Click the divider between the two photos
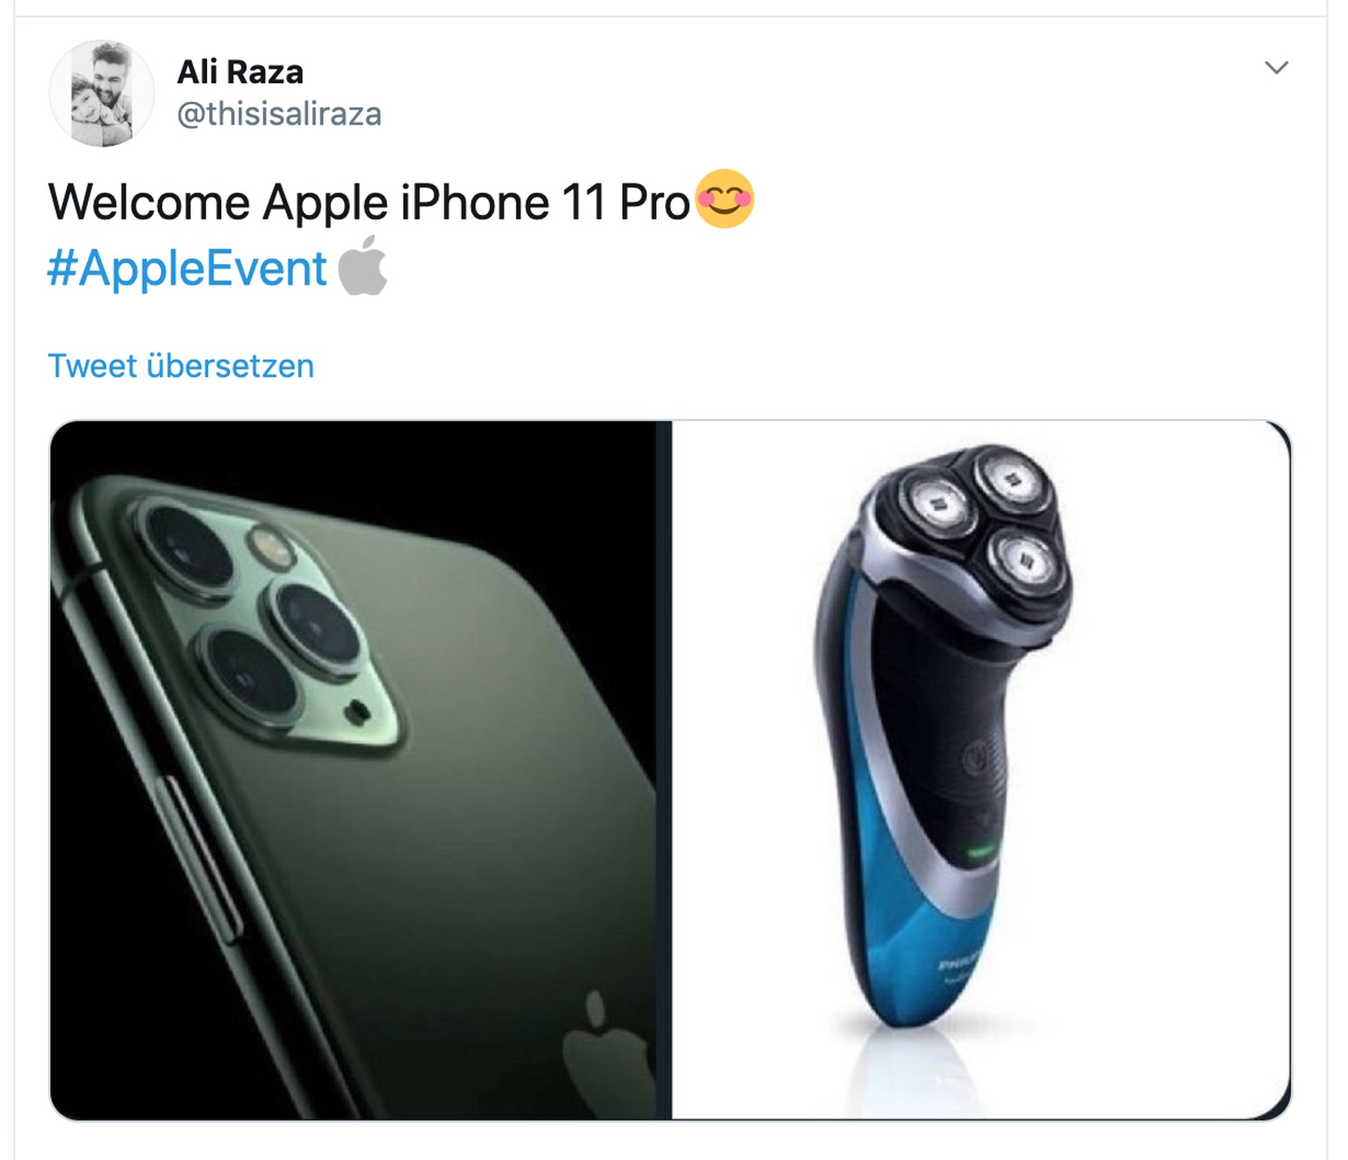This screenshot has width=1348, height=1160. [x=664, y=770]
